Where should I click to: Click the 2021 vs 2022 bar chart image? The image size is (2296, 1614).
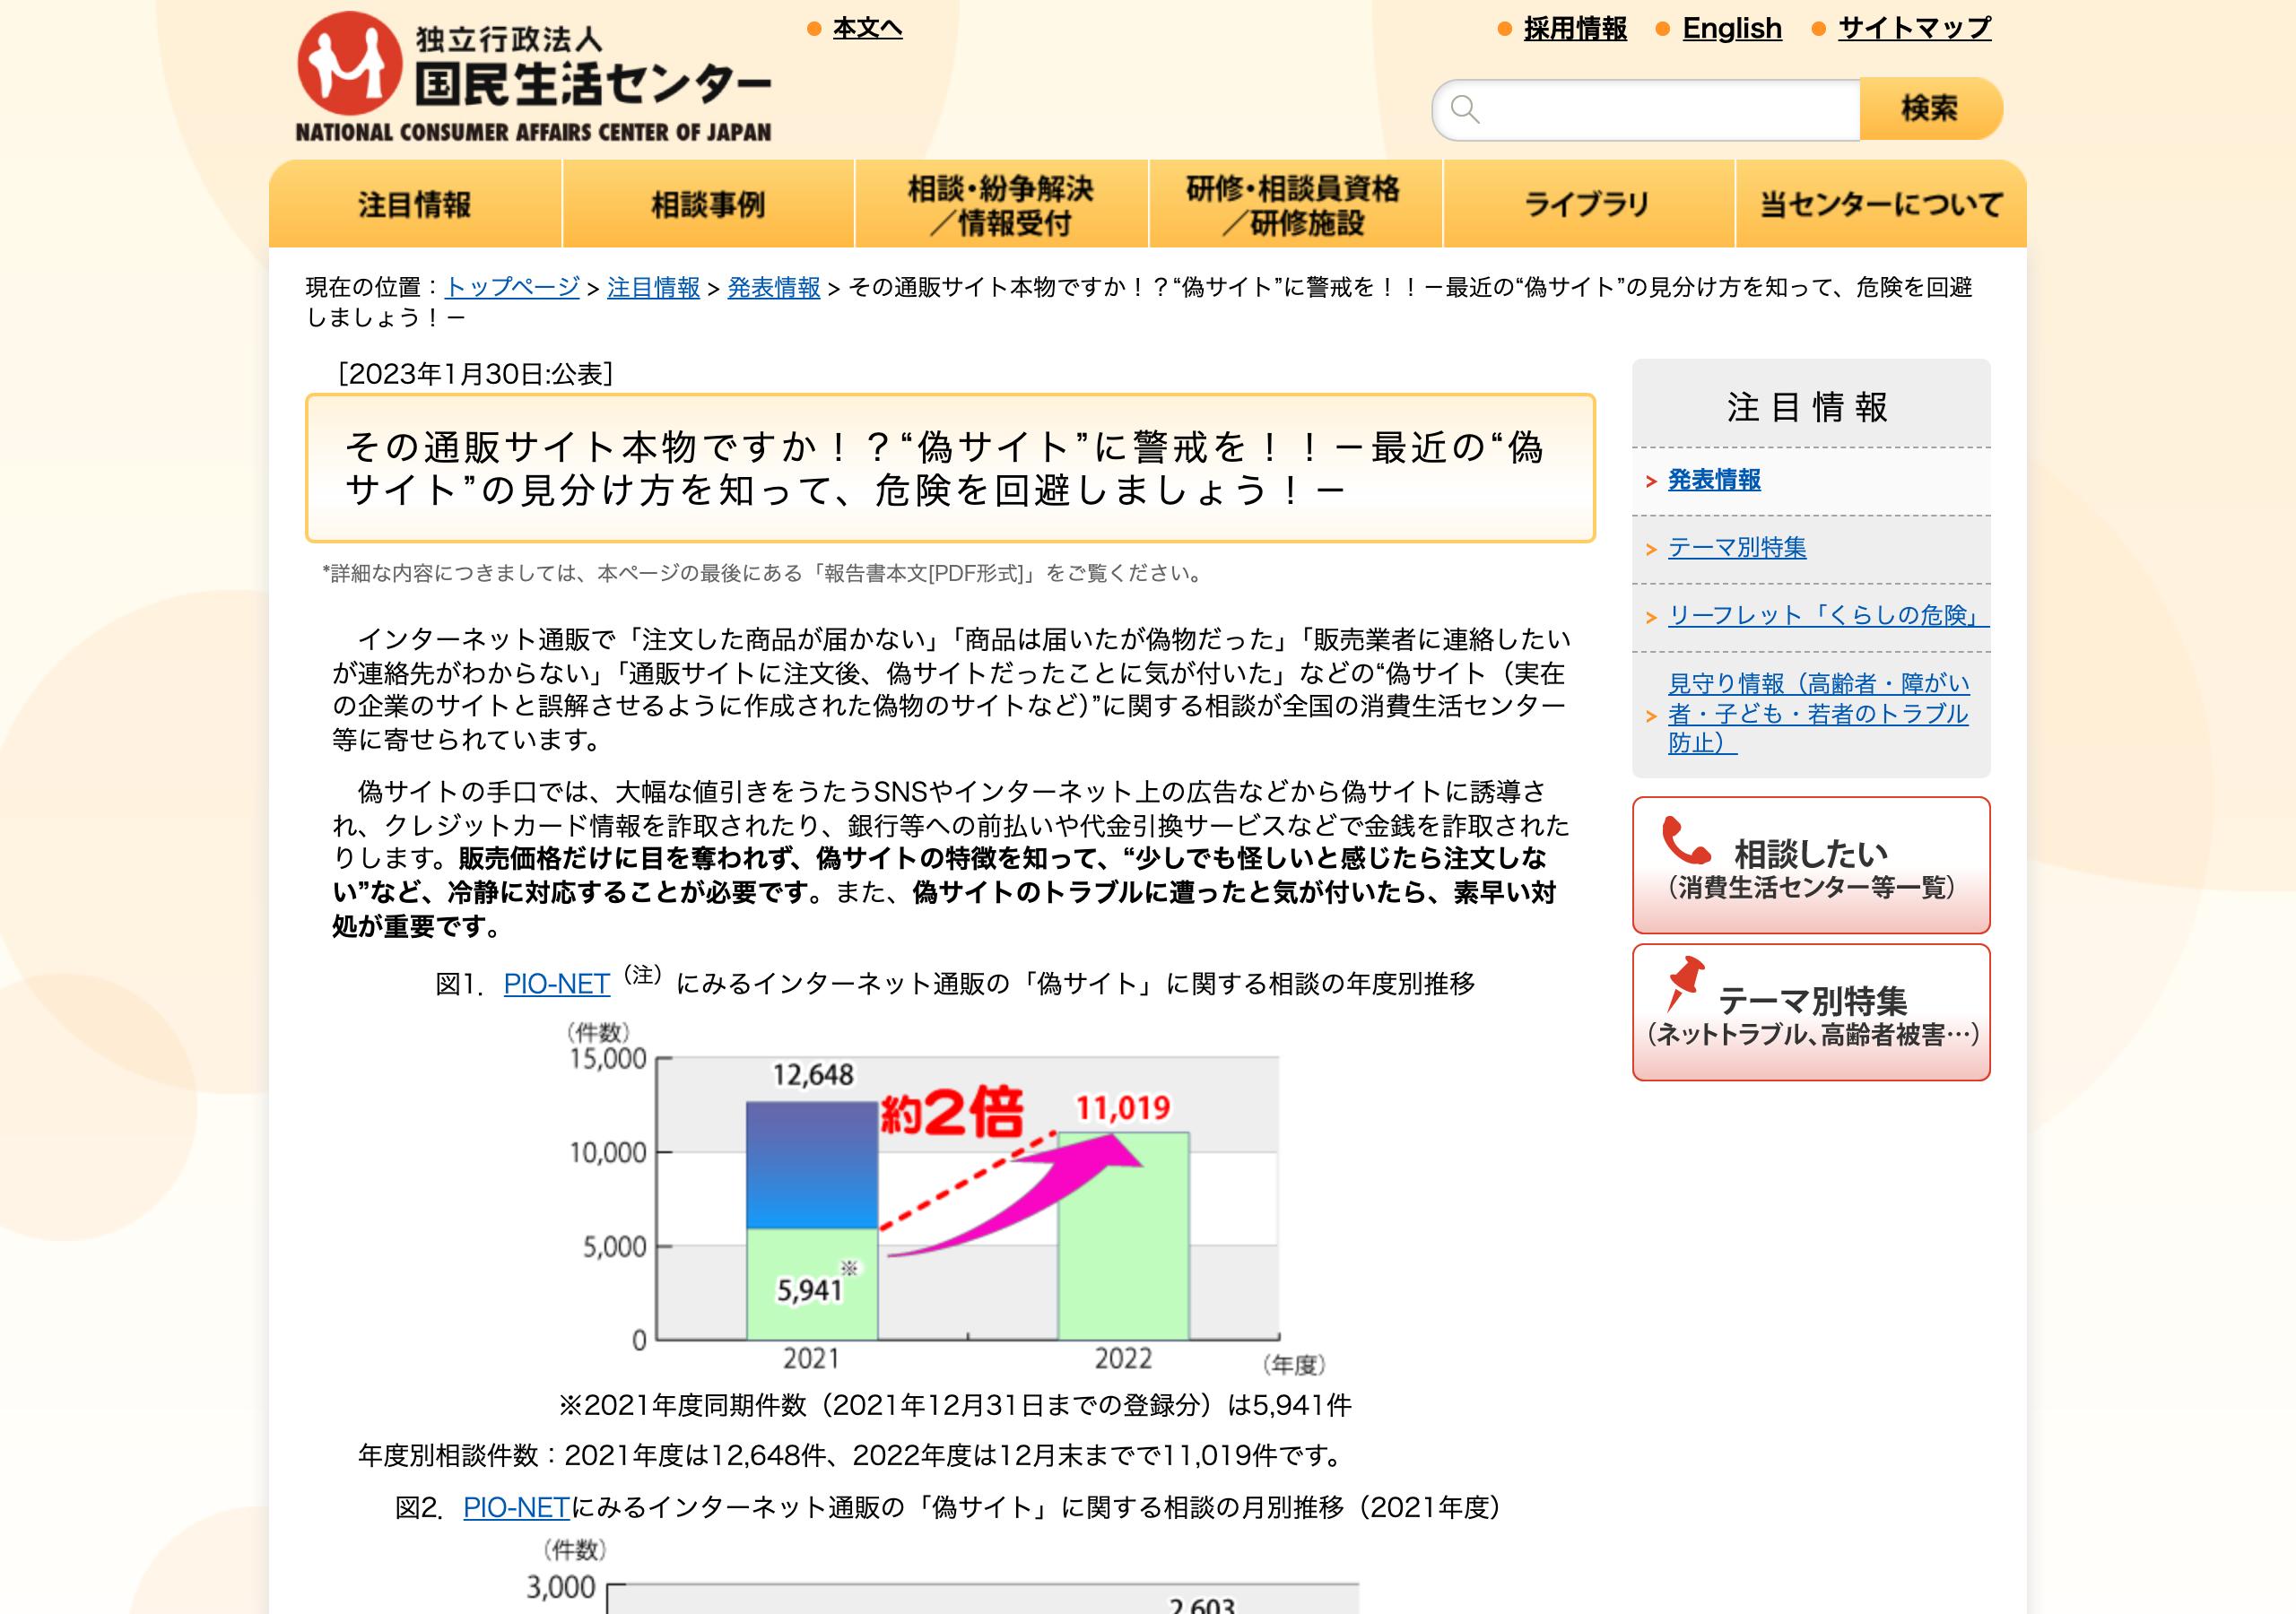pos(945,1198)
